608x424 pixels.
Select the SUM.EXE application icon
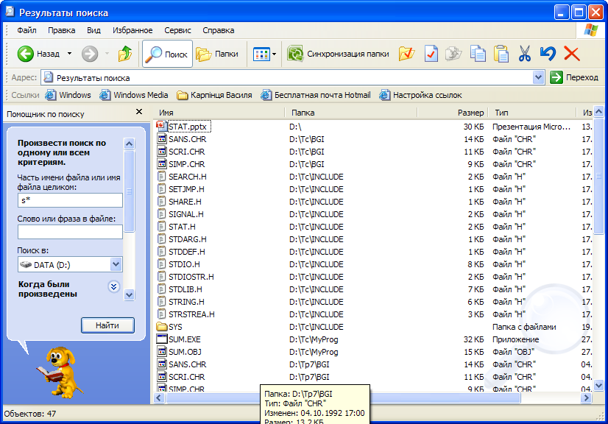162,339
